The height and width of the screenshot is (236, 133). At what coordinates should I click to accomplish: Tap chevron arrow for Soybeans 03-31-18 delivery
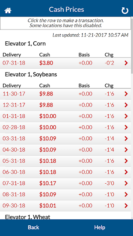tap(126, 139)
